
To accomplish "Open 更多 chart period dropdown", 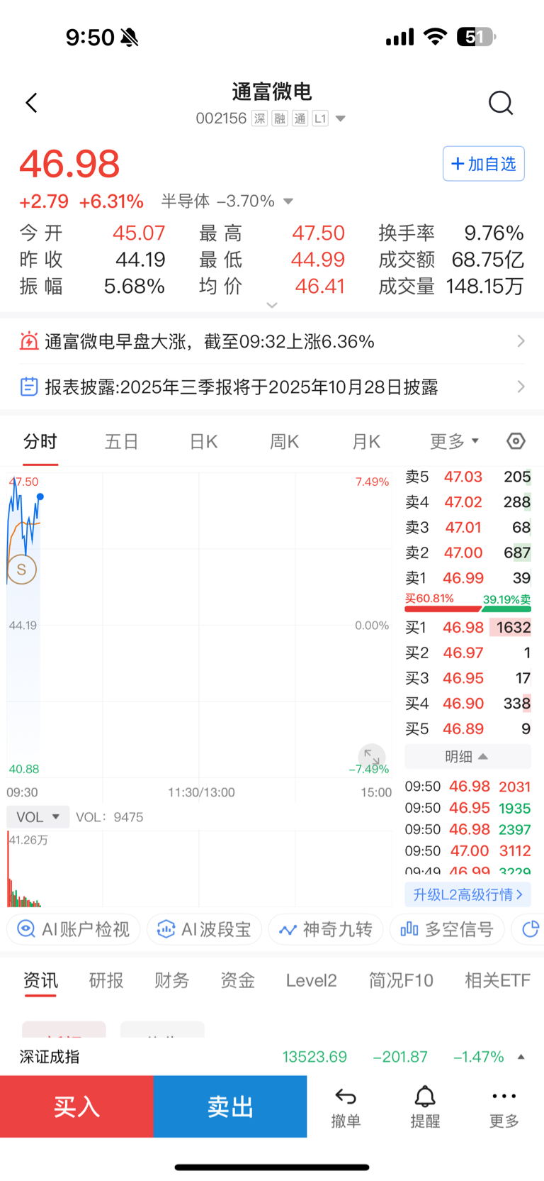I will (x=454, y=442).
